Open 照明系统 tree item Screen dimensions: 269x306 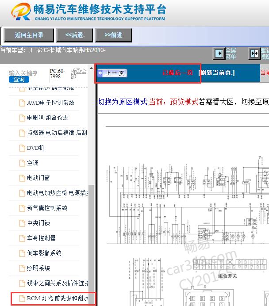[38, 268]
